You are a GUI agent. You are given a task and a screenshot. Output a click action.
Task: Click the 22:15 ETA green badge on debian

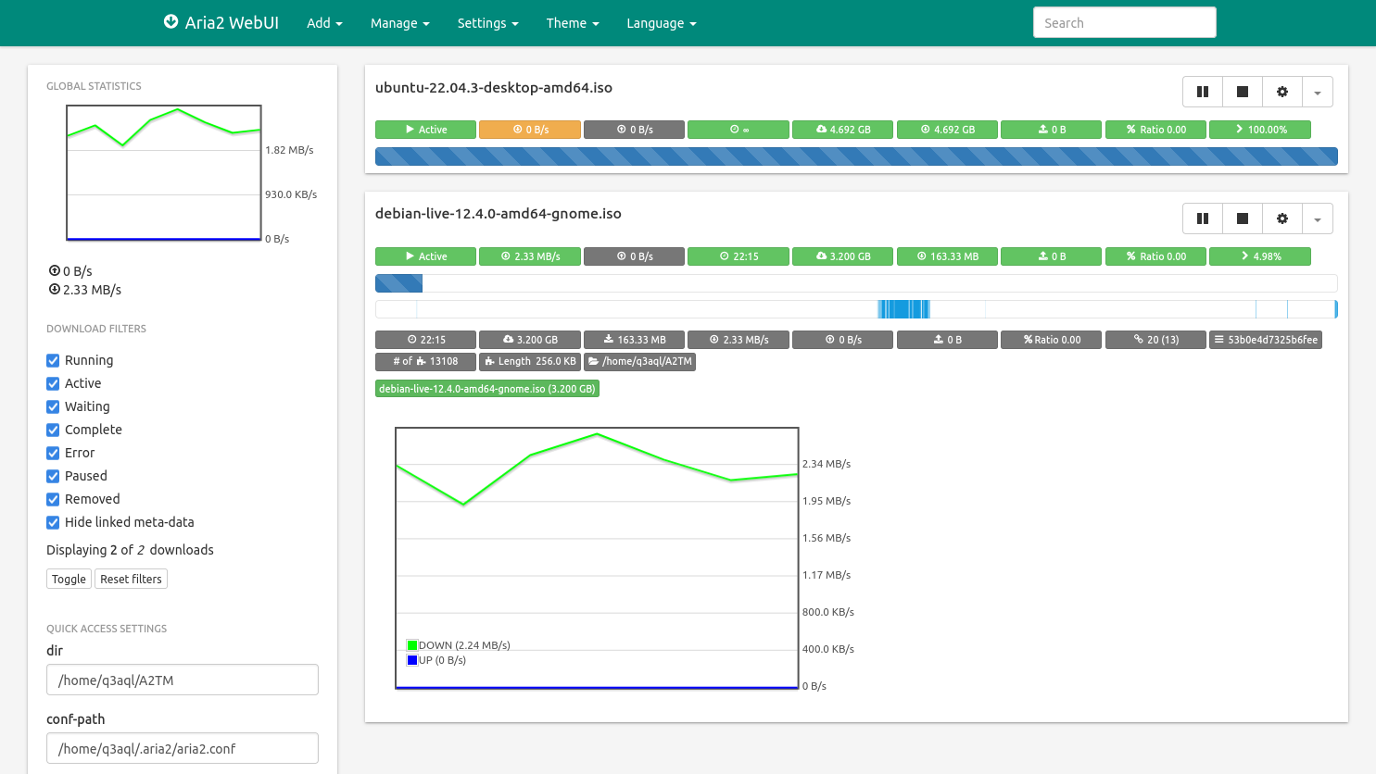pos(738,256)
